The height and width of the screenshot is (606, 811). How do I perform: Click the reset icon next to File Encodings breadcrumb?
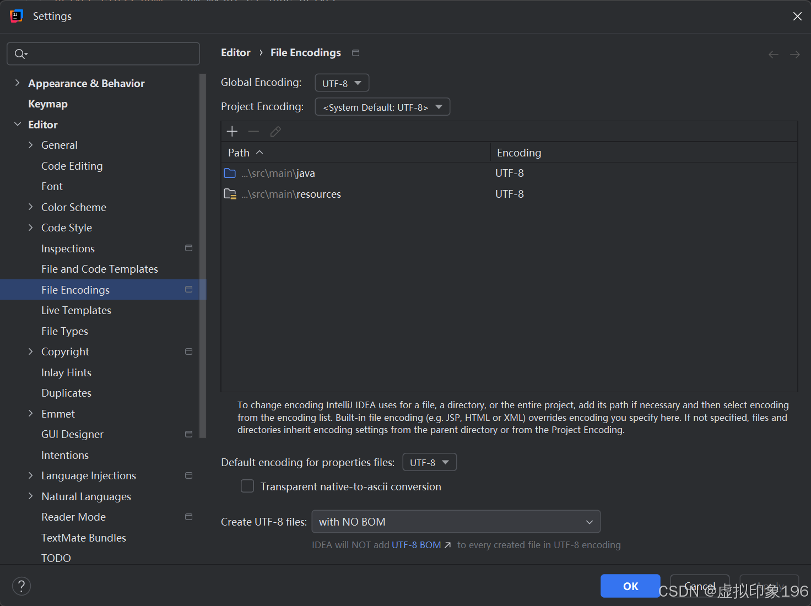(x=355, y=52)
